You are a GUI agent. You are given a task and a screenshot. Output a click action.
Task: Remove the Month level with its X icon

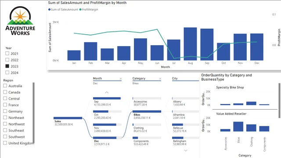121,79
